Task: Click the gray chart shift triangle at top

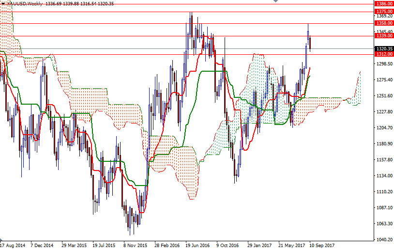Action: coord(276,2)
